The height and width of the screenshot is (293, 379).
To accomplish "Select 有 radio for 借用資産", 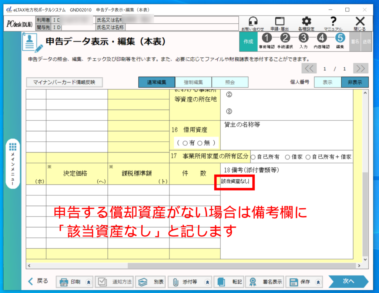I will 185,143.
